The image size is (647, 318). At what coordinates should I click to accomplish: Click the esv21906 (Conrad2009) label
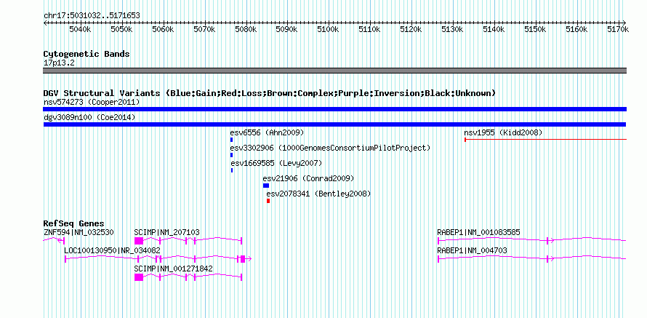pyautogui.click(x=308, y=178)
